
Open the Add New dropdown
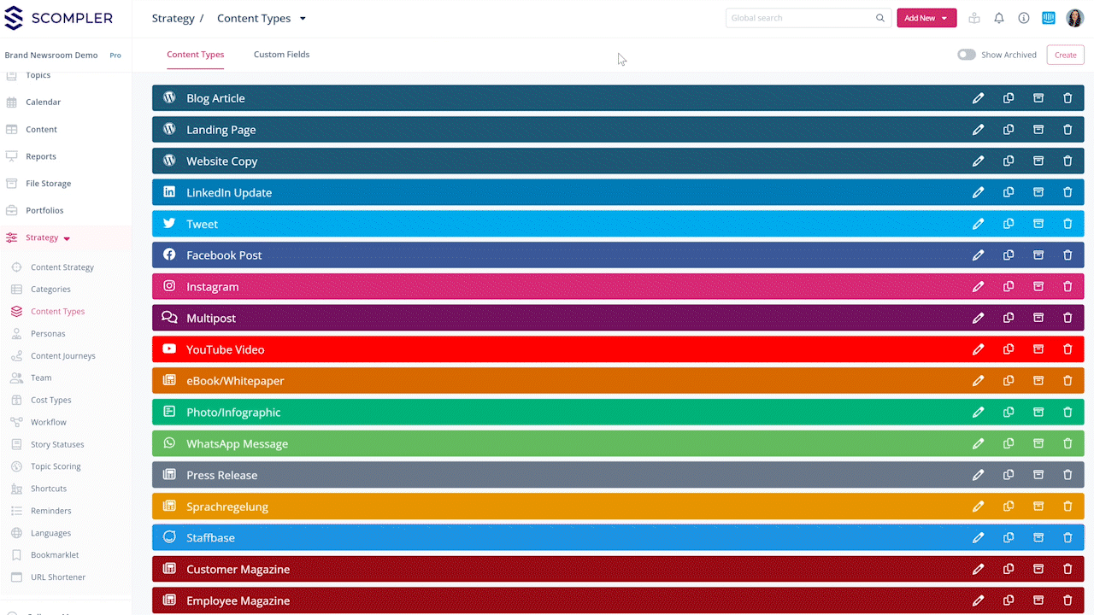[926, 18]
